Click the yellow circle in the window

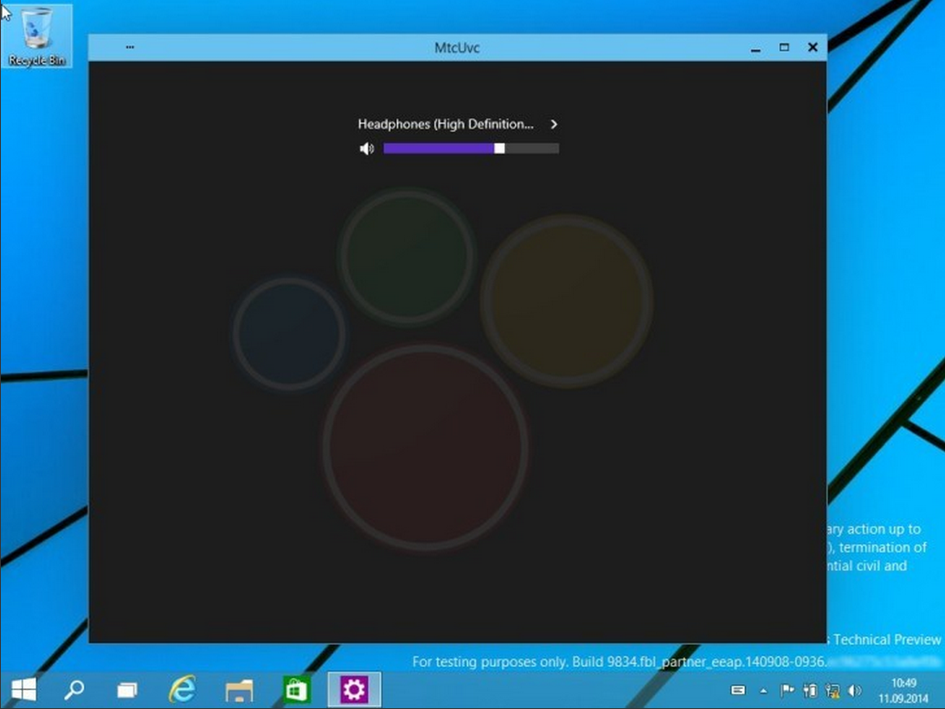566,300
